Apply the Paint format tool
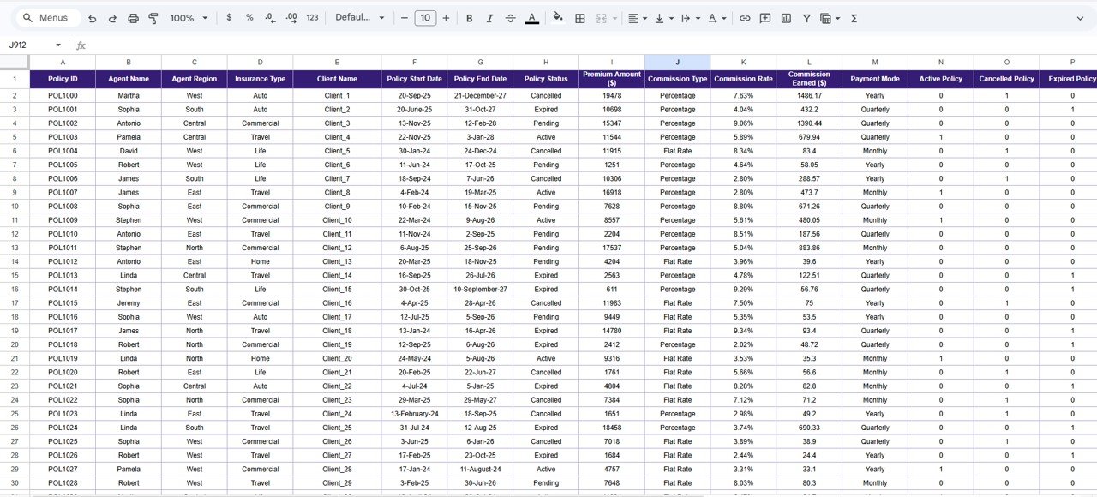This screenshot has height=497, width=1097. [153, 17]
